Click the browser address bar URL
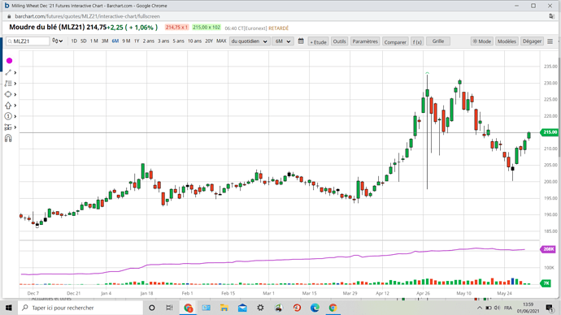This screenshot has width=561, height=315. (87, 16)
